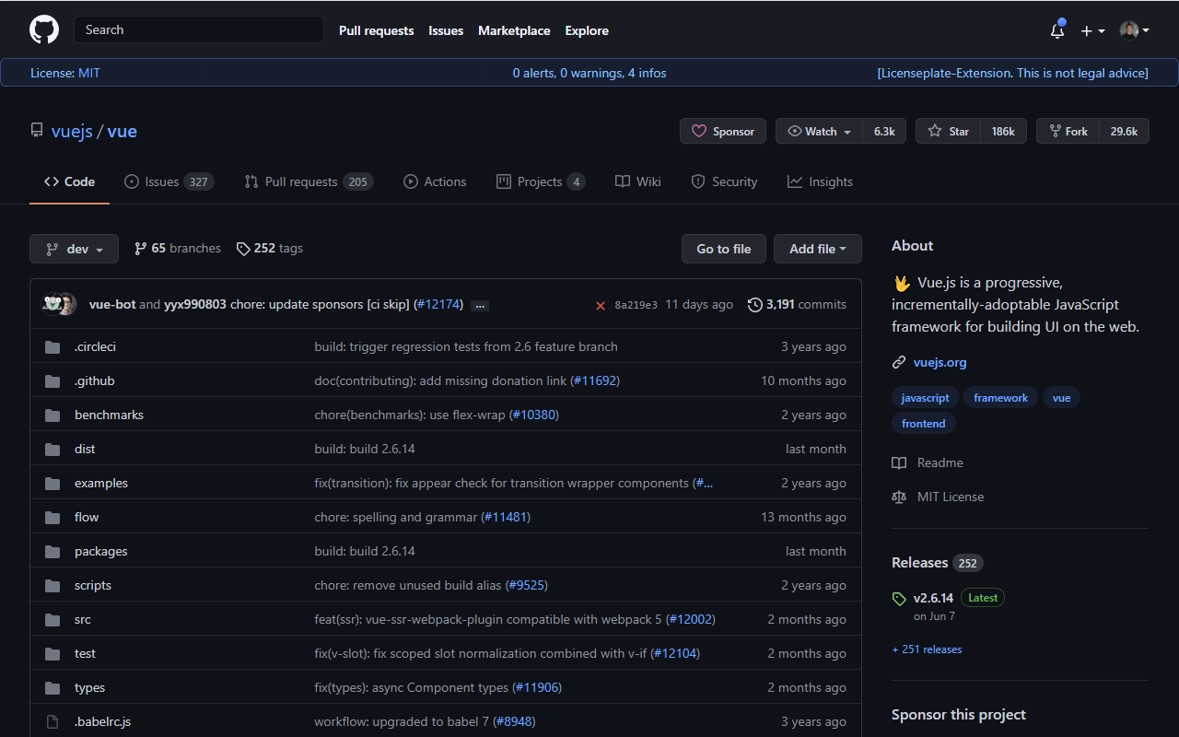Switch to the Code tab

point(69,181)
